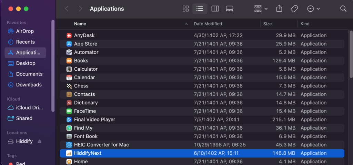This screenshot has height=165, width=353.
Task: Go forward with the navigation arrow
Action: 80,9
